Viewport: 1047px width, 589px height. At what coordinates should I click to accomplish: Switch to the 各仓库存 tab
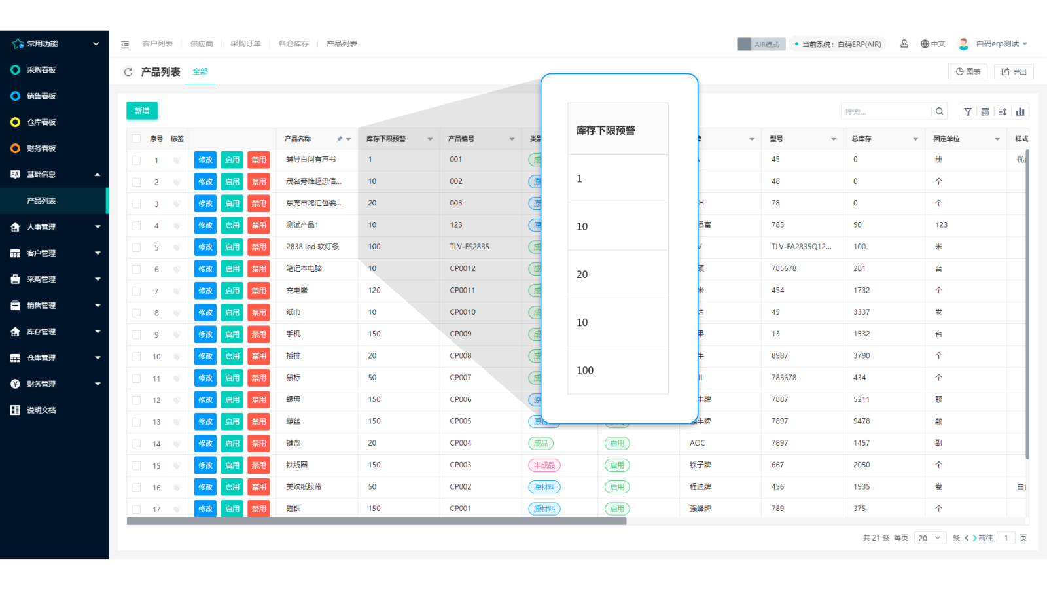tap(293, 44)
